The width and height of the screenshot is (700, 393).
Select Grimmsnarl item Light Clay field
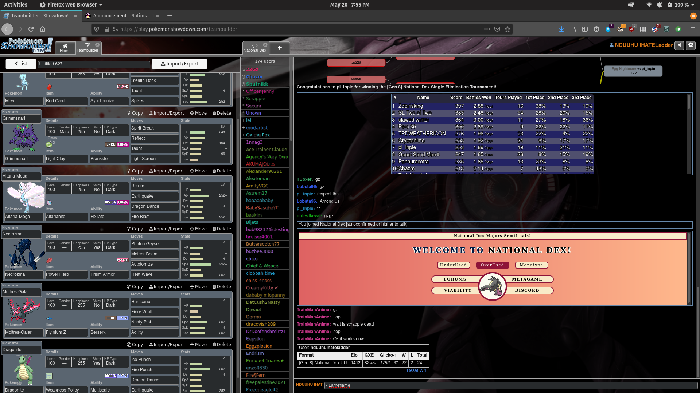coord(66,159)
